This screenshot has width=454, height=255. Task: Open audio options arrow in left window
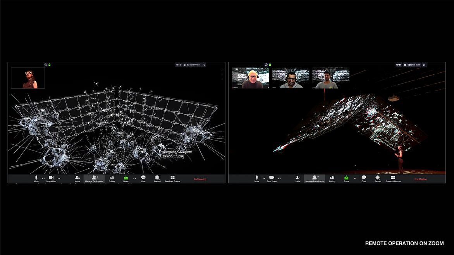click(x=43, y=178)
